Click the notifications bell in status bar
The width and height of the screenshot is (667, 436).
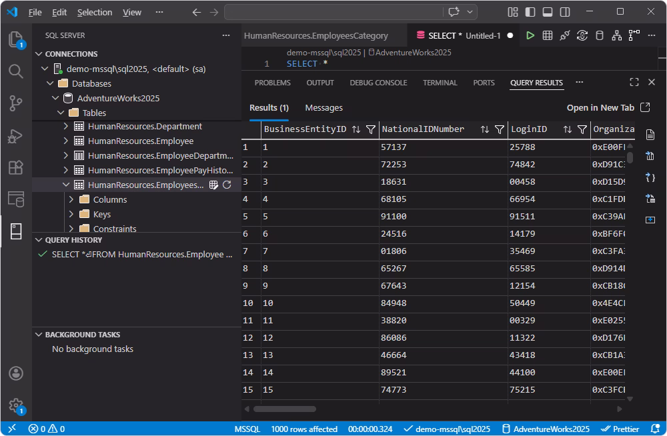coord(656,429)
